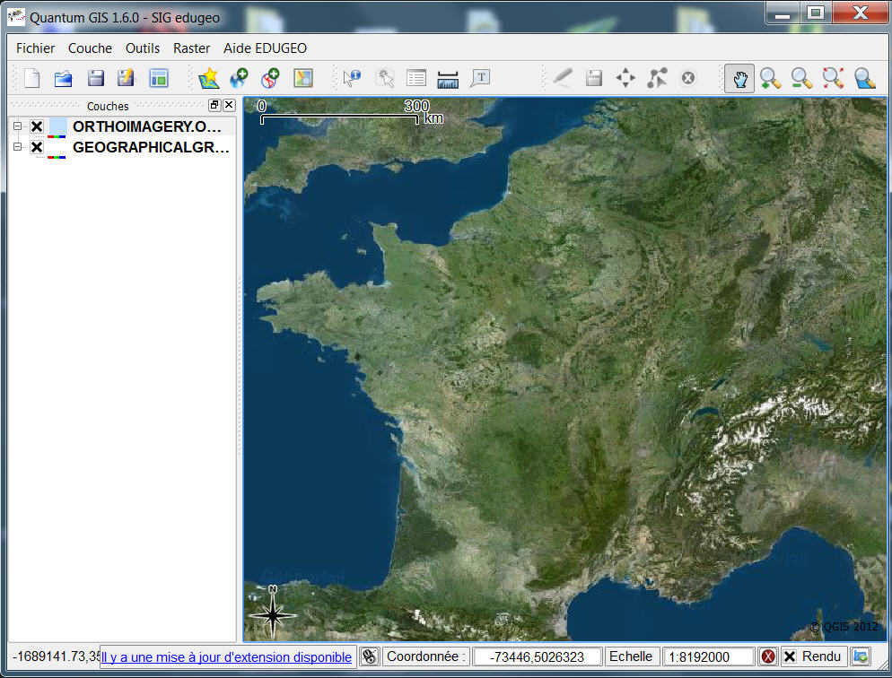Stop map rendering red X button
Viewport: 892px width, 678px height.
[x=768, y=657]
